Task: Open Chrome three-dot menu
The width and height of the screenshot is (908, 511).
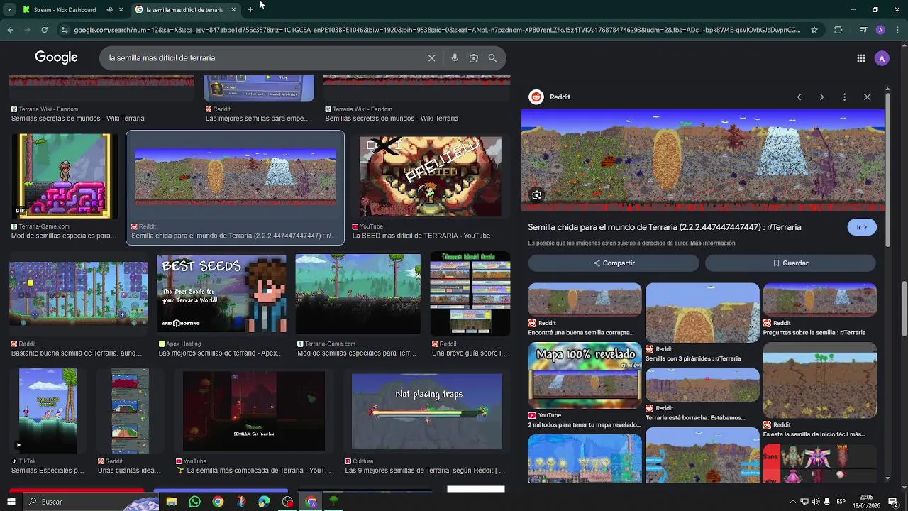Action: tap(897, 30)
